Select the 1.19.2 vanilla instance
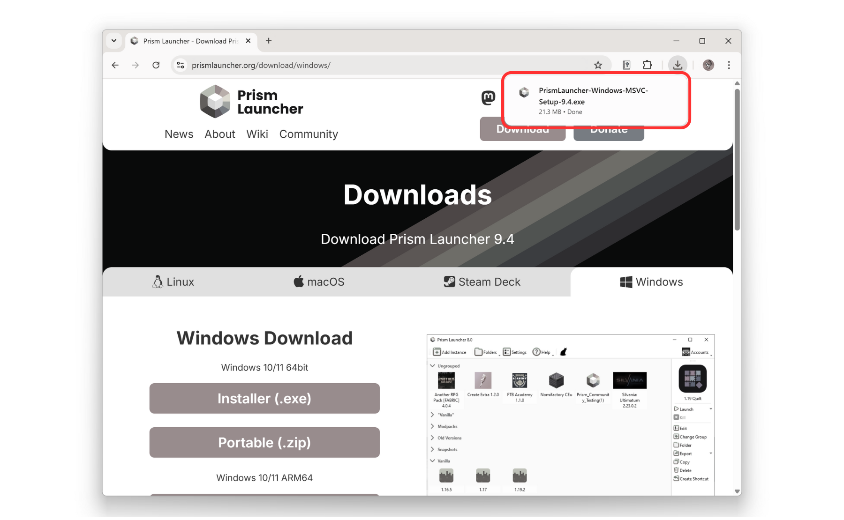 point(520,480)
